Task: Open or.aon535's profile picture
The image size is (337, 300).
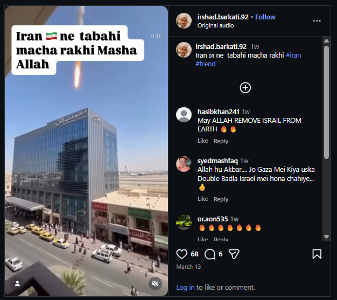Action: pos(184,222)
